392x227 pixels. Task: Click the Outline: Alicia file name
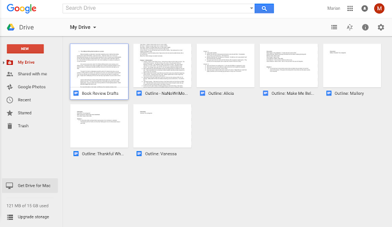coord(221,94)
